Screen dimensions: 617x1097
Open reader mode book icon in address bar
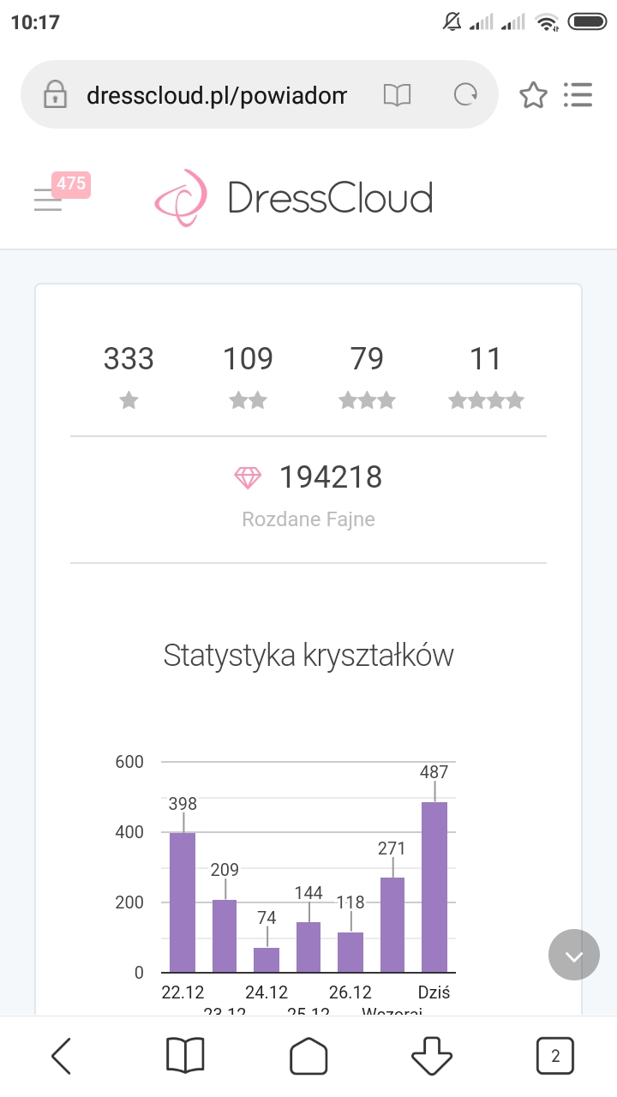tap(397, 94)
